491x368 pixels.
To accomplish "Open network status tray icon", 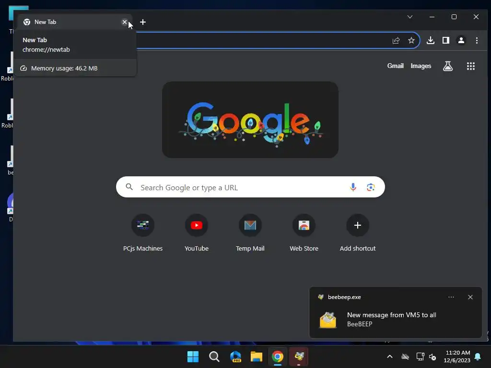I will click(420, 356).
